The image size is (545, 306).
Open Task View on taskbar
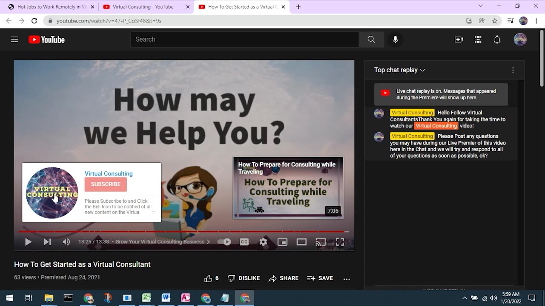pyautogui.click(x=29, y=298)
